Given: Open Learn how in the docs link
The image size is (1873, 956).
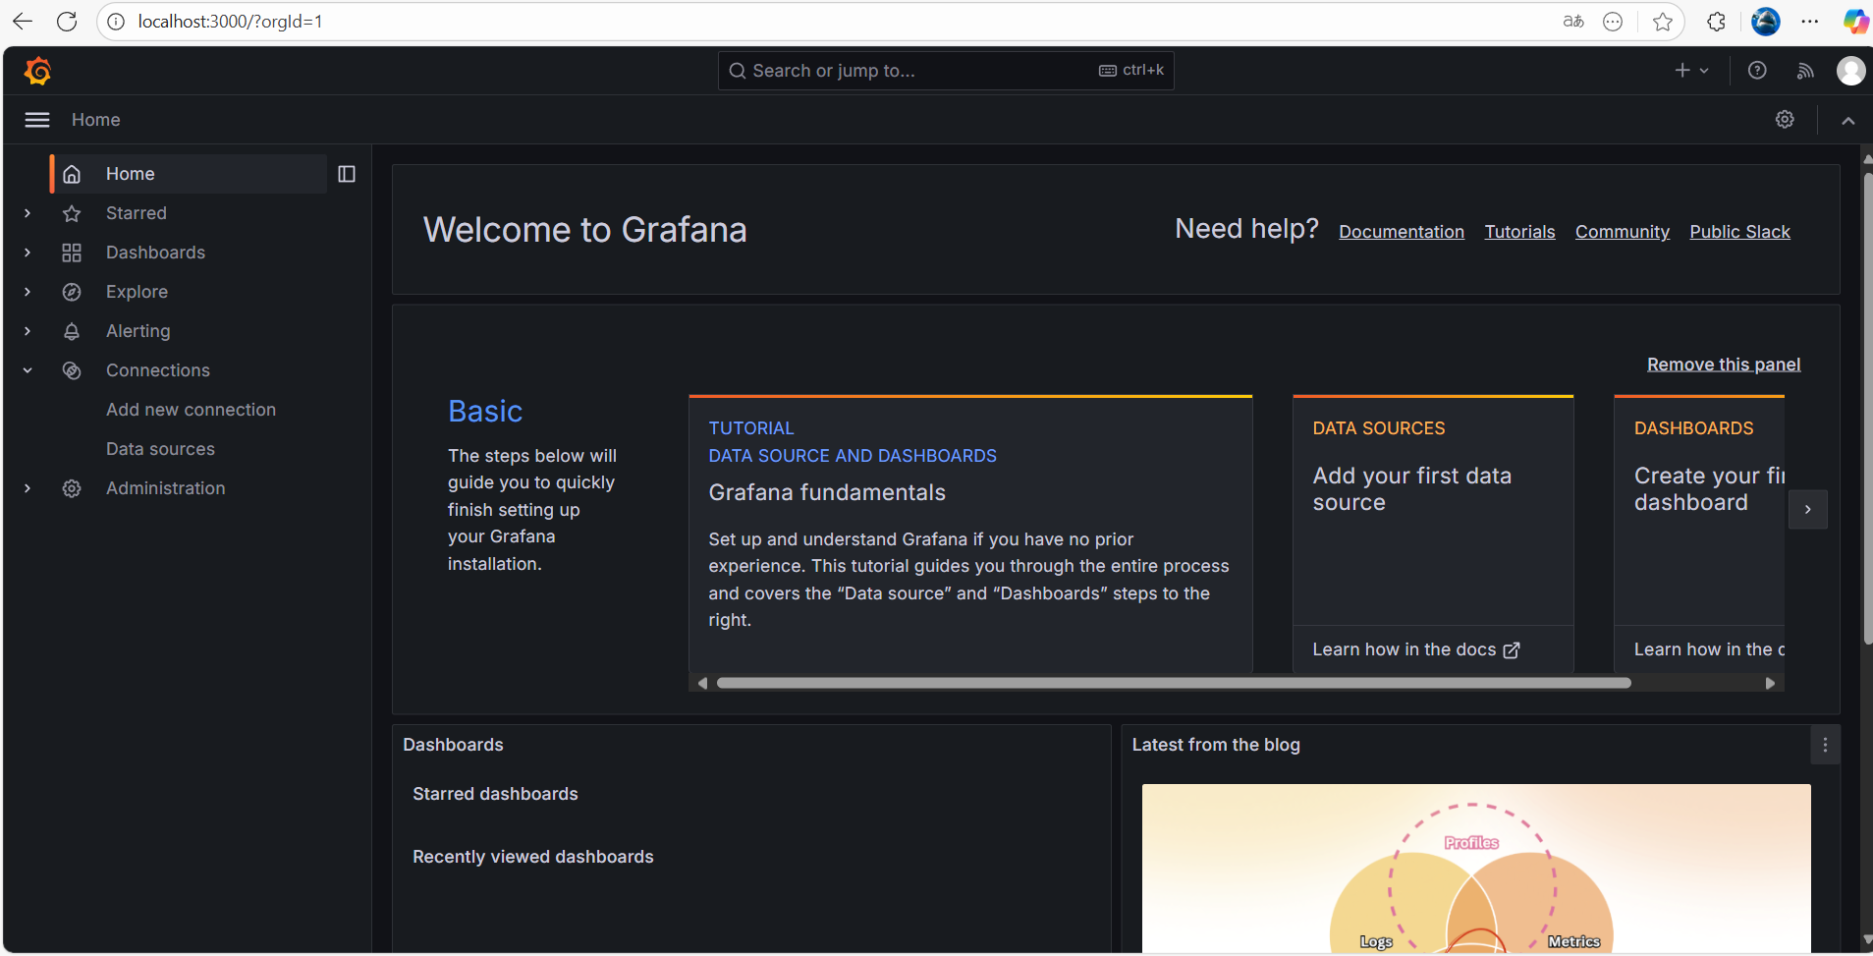Looking at the screenshot, I should coord(1416,649).
